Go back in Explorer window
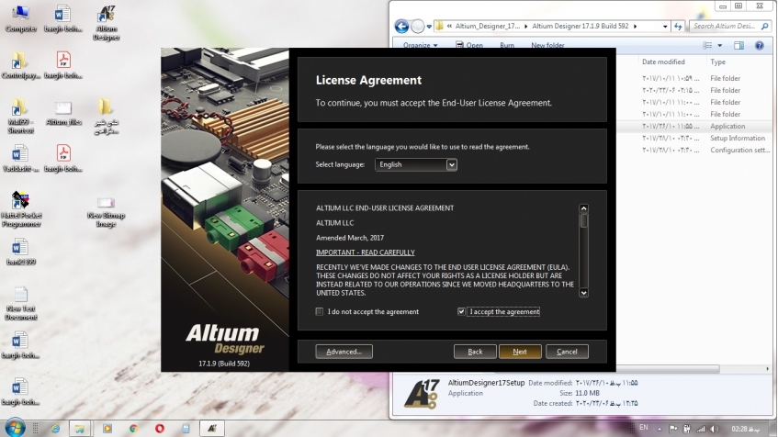The width and height of the screenshot is (778, 437). click(401, 27)
